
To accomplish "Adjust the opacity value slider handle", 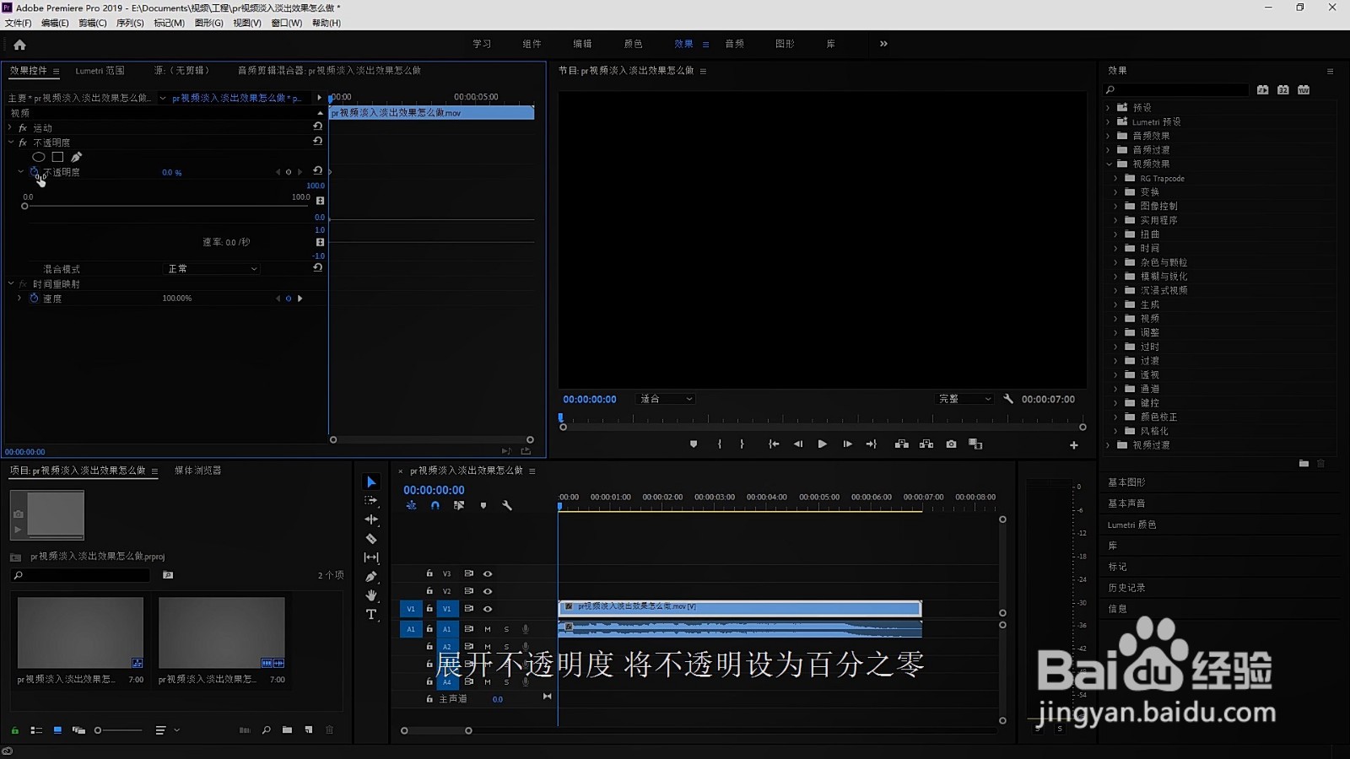I will click(x=25, y=206).
